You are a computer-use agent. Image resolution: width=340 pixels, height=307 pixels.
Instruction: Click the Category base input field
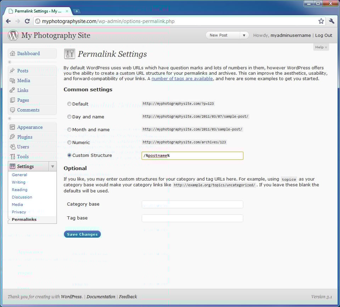[x=192, y=204]
